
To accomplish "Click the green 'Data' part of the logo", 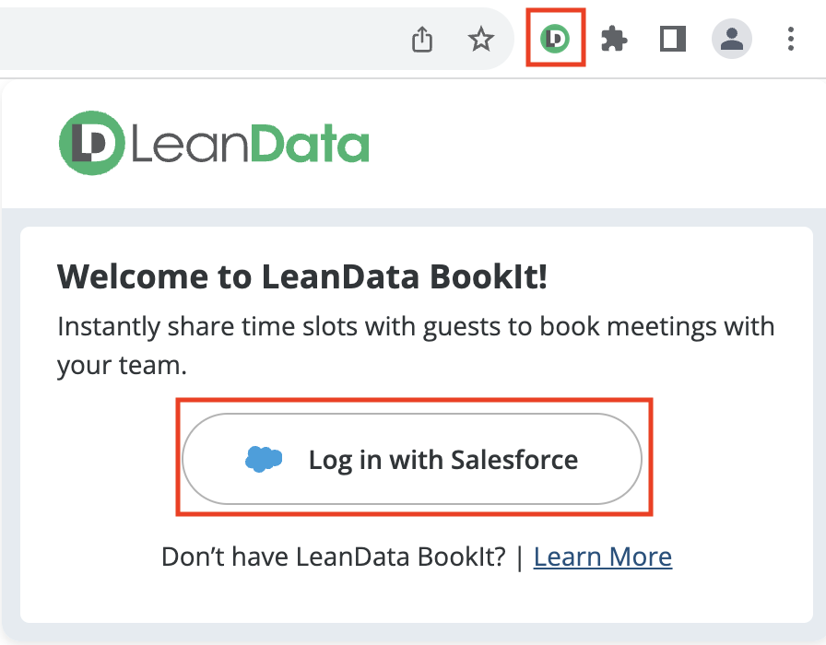I will (x=309, y=145).
